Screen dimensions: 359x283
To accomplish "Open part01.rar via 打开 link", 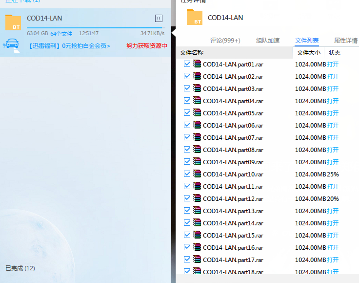I will (333, 65).
